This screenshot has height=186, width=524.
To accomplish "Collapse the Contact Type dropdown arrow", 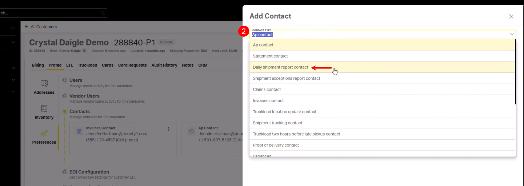I will [511, 34].
